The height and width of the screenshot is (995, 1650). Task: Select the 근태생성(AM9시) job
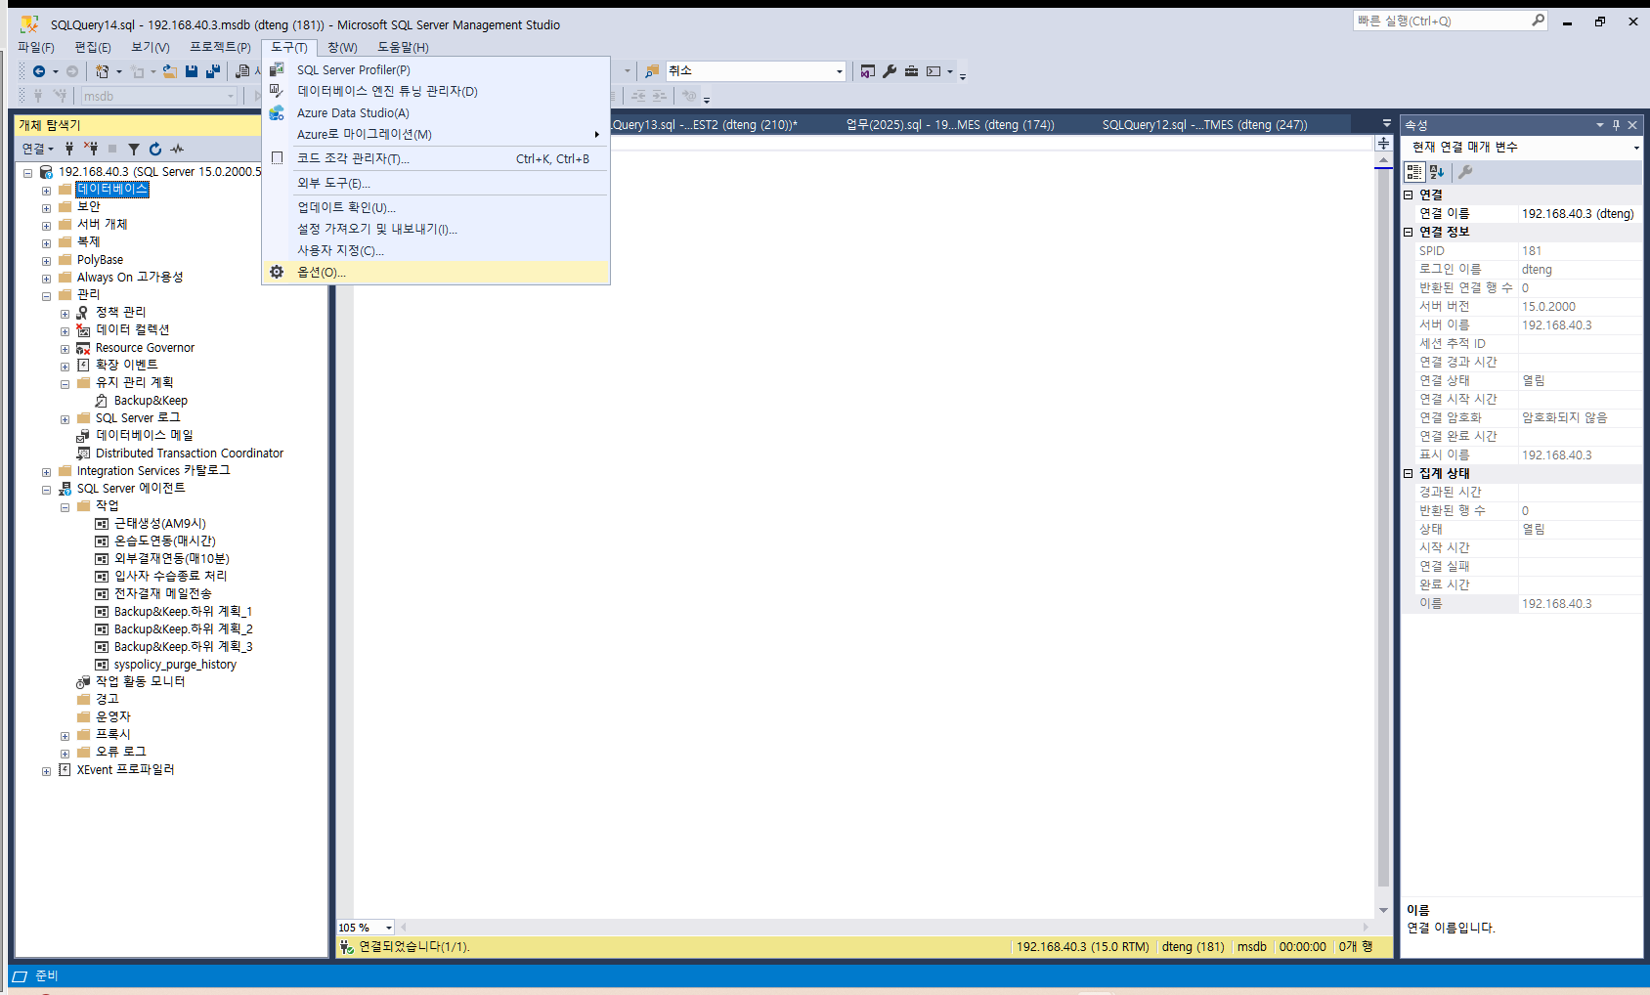pos(160,524)
